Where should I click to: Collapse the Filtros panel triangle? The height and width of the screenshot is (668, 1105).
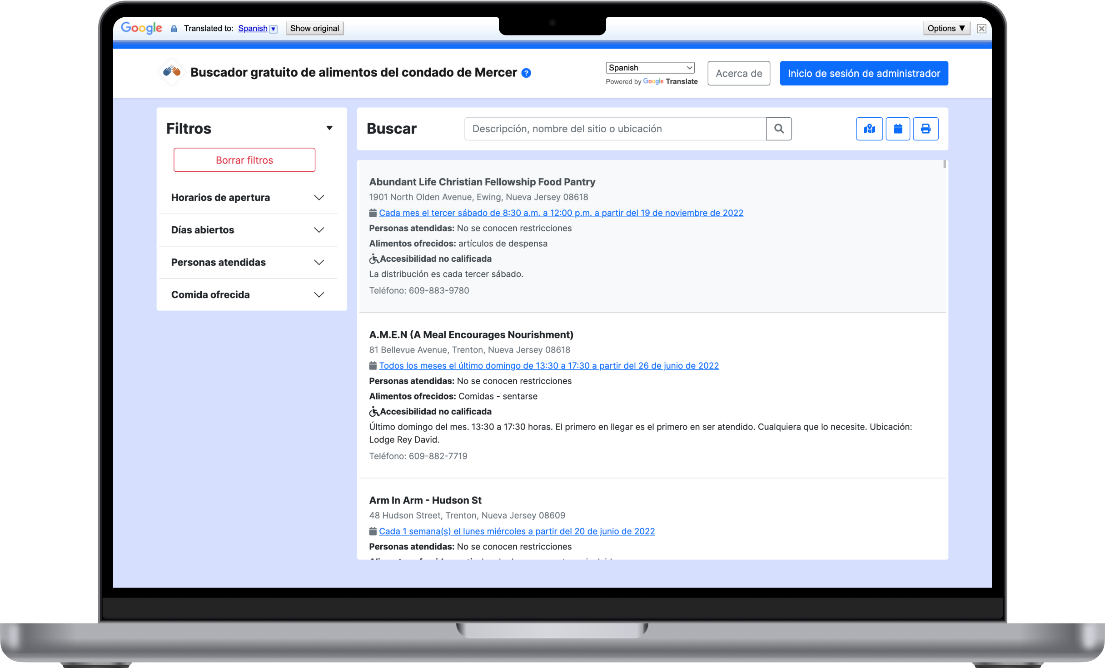click(x=329, y=128)
